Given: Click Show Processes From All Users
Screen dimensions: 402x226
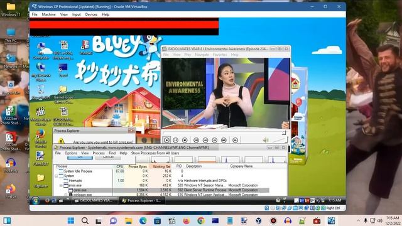Looking at the screenshot, I should pyautogui.click(x=155, y=153).
